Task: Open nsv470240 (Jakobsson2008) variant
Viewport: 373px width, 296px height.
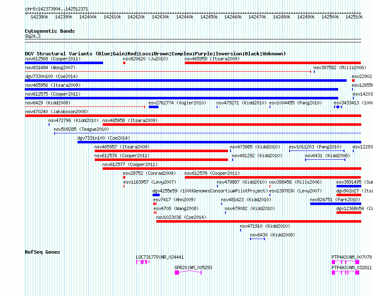Action: pyautogui.click(x=57, y=112)
